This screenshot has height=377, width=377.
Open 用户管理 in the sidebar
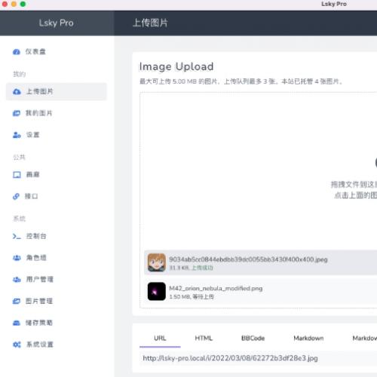point(57,280)
